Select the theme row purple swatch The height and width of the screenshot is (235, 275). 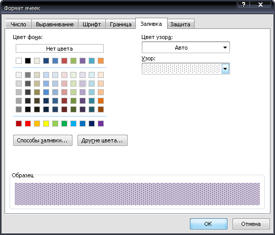pyautogui.click(x=83, y=61)
